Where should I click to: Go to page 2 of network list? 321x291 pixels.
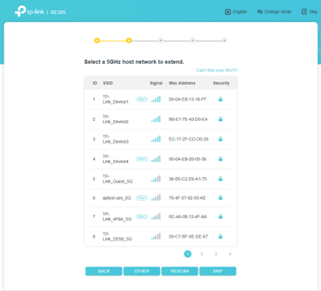[202, 254]
